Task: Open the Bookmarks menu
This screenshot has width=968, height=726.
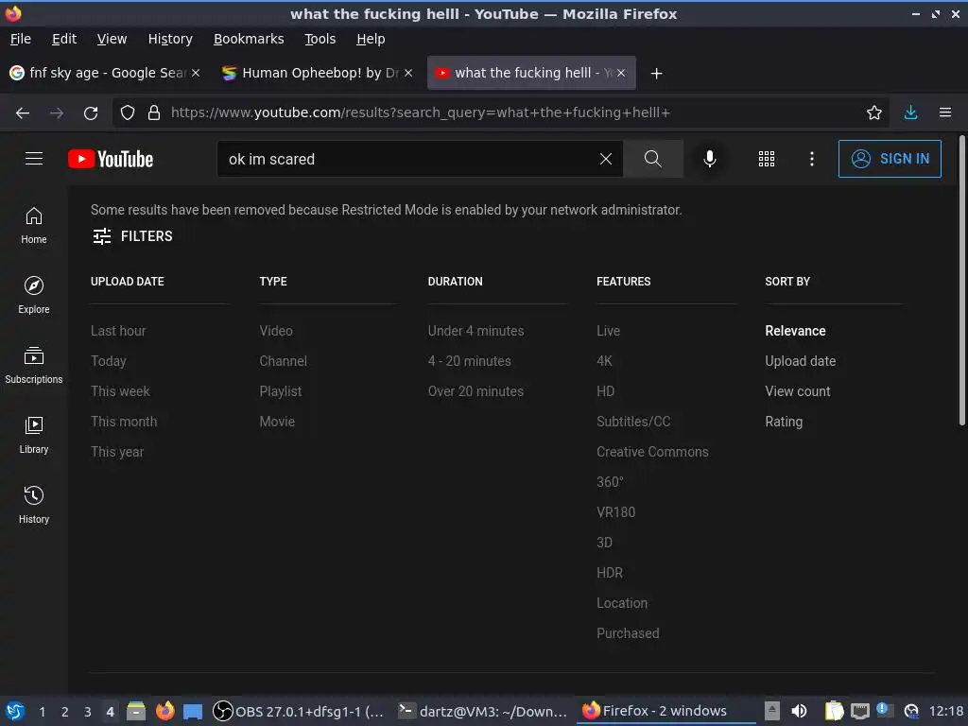Action: (249, 39)
